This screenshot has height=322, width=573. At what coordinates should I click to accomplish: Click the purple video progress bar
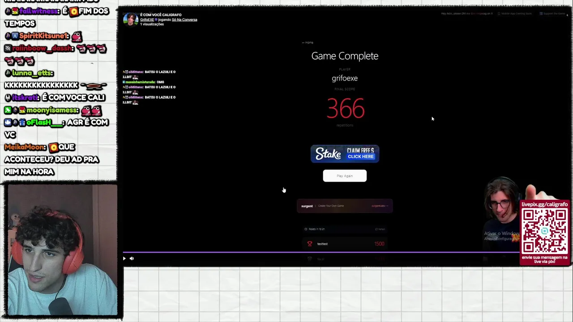[321, 253]
